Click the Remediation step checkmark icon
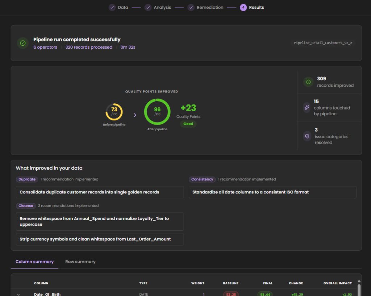Screen dimensions: 371x296 pos(191,7)
